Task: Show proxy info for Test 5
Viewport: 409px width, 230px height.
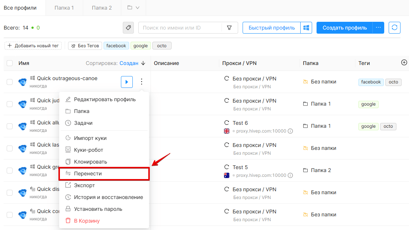Action: tap(290, 175)
